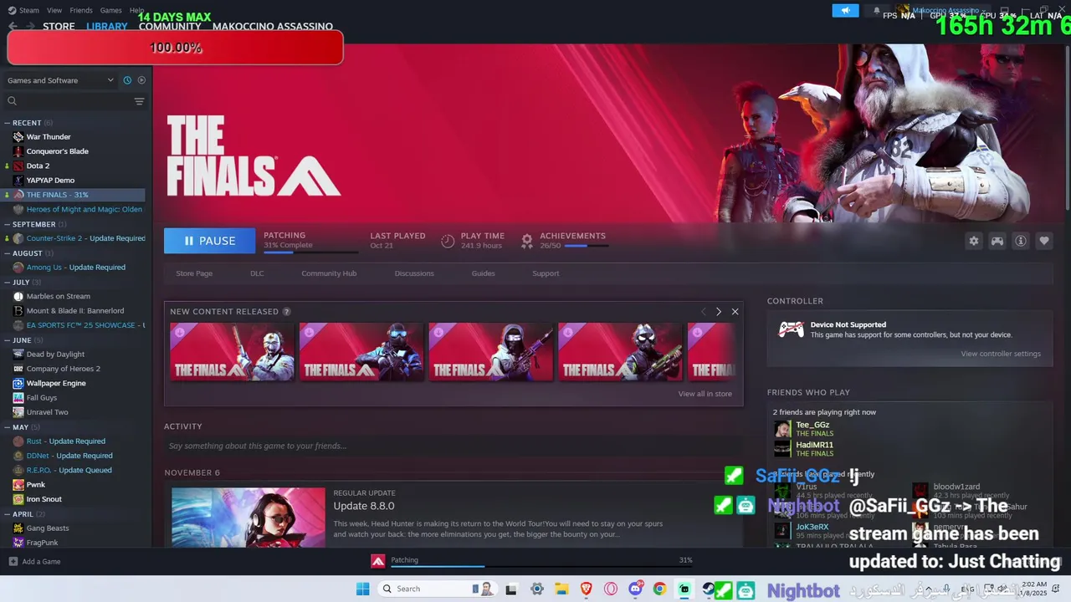
Task: Open Guides link
Action: (x=483, y=273)
